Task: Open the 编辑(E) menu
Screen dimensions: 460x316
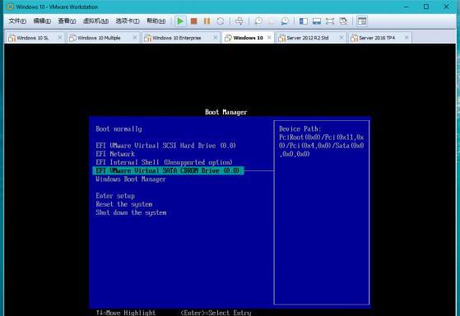Action: point(42,21)
